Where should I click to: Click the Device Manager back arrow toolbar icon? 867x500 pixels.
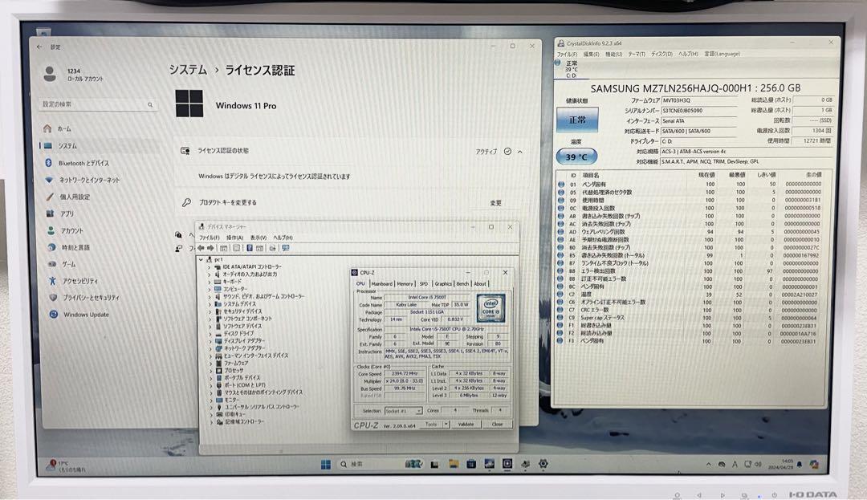201,249
